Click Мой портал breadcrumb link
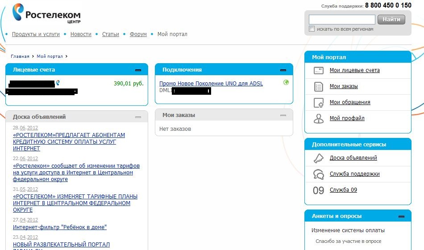 50,56
